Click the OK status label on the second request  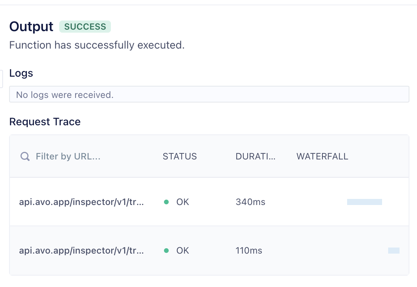pyautogui.click(x=182, y=251)
